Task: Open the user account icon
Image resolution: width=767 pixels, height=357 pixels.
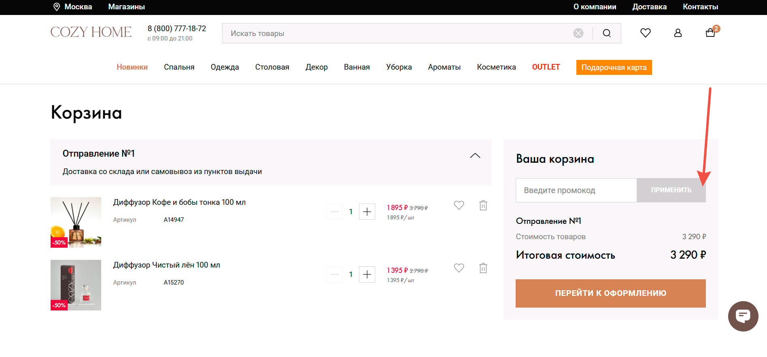Action: [678, 33]
